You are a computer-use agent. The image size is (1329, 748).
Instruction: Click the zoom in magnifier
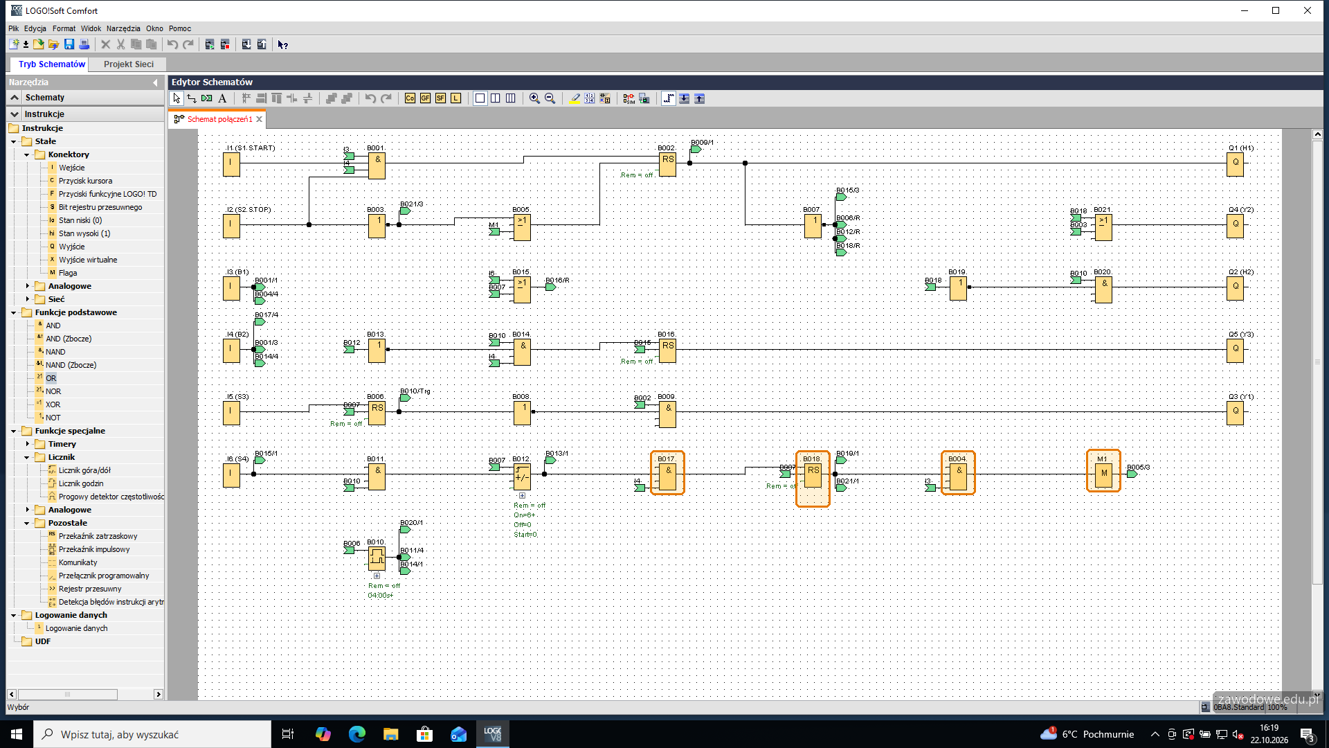pos(534,98)
